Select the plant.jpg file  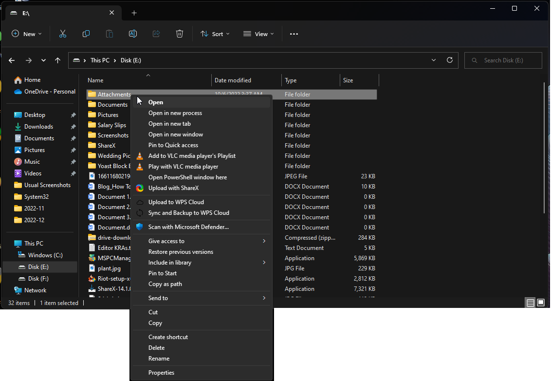109,268
